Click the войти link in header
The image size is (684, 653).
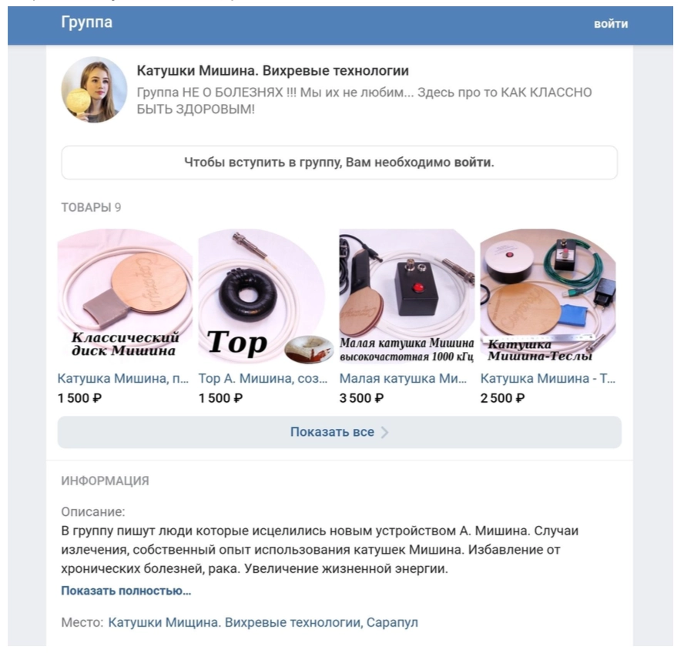[610, 24]
